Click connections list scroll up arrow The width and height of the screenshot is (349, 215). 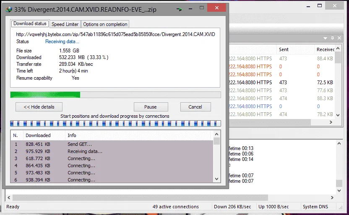216,134
